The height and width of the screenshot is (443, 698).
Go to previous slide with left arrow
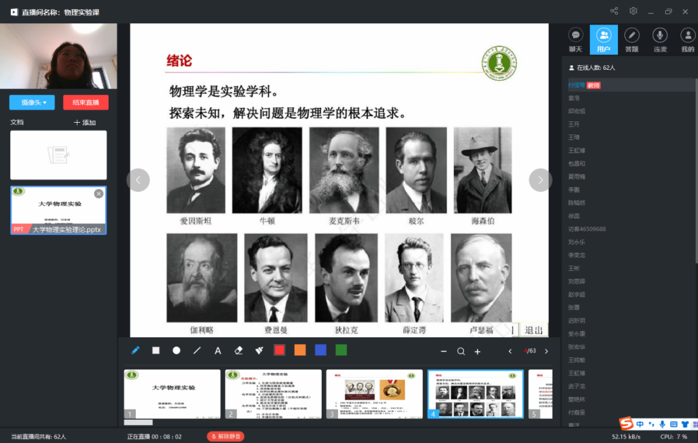tap(138, 180)
